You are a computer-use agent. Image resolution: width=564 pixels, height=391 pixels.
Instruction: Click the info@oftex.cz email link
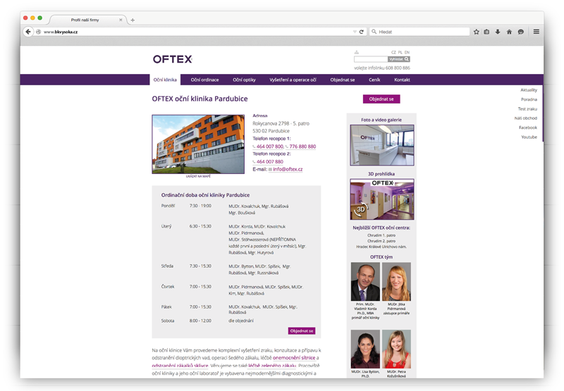(288, 169)
